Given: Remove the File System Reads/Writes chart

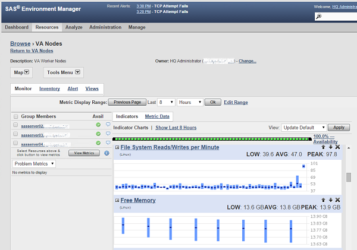Looking at the screenshot, I should tap(337, 147).
